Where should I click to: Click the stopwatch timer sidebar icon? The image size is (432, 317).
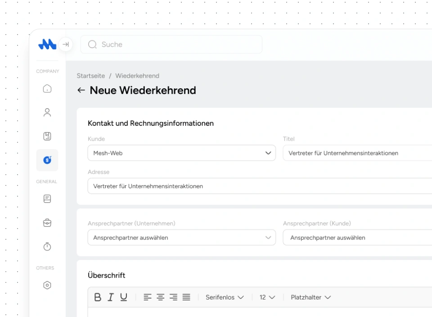(x=47, y=247)
